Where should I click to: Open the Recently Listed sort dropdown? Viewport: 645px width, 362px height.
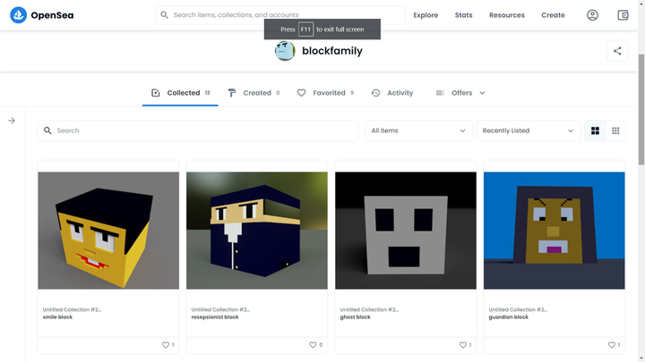[x=529, y=130]
